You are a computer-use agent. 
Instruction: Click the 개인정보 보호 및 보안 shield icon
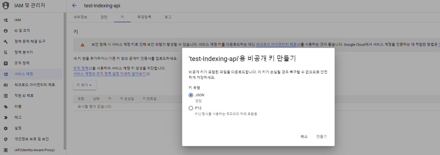click(6, 139)
